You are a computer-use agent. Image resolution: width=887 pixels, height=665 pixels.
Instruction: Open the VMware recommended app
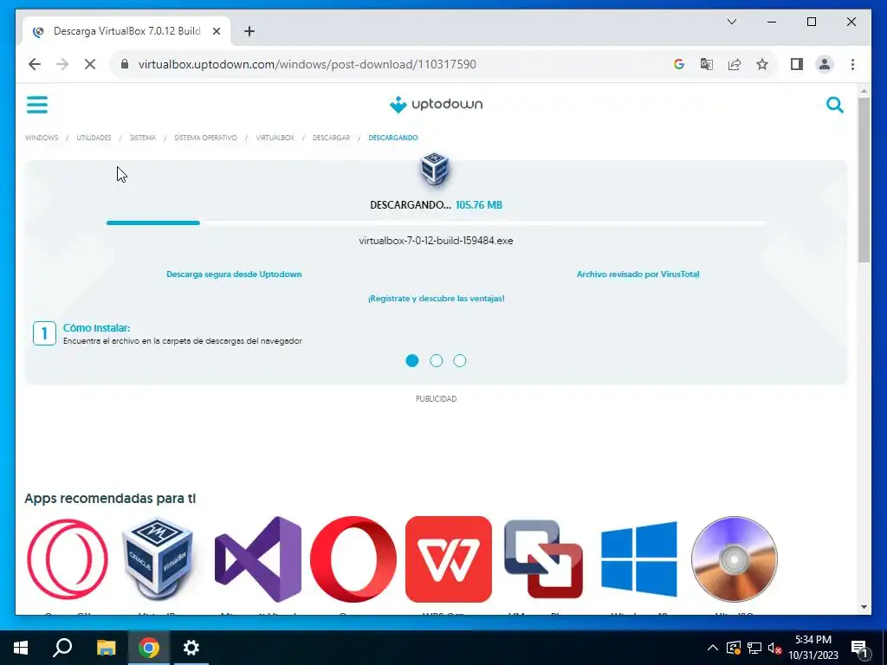click(543, 559)
